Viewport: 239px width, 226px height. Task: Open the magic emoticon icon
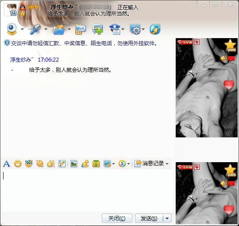click(x=29, y=164)
